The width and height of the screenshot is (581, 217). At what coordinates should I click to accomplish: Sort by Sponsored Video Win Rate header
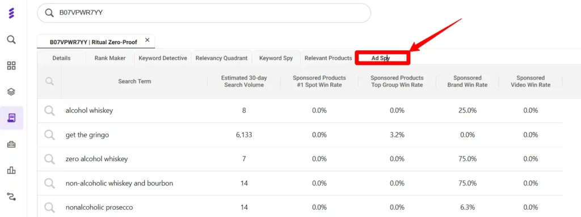click(x=531, y=81)
